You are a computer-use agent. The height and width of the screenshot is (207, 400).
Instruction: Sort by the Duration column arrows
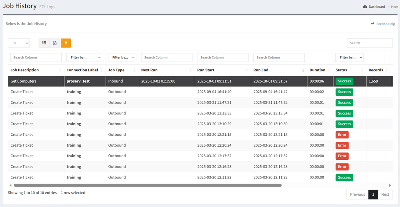[329, 70]
